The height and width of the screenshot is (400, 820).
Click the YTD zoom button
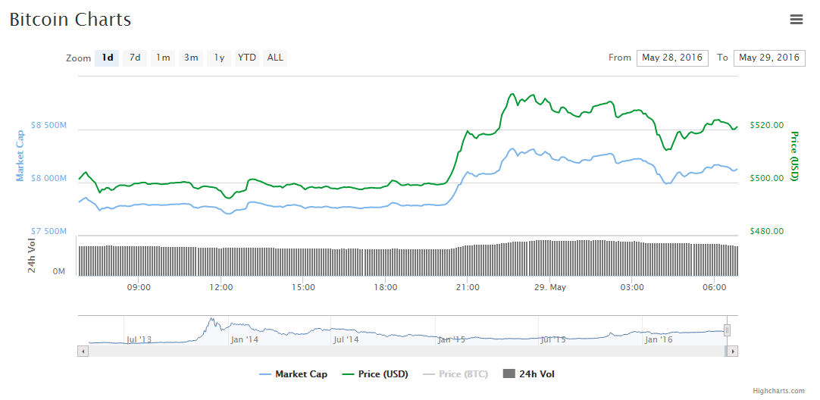(247, 58)
